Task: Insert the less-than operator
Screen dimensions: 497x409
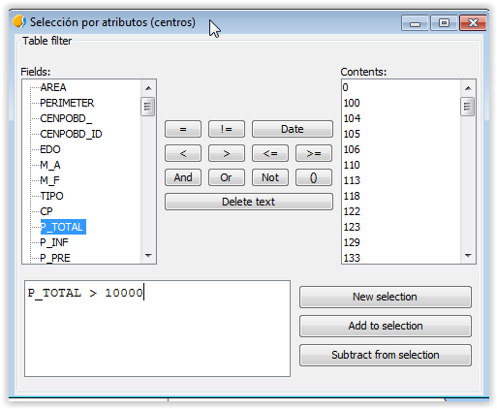Action: pyautogui.click(x=183, y=153)
